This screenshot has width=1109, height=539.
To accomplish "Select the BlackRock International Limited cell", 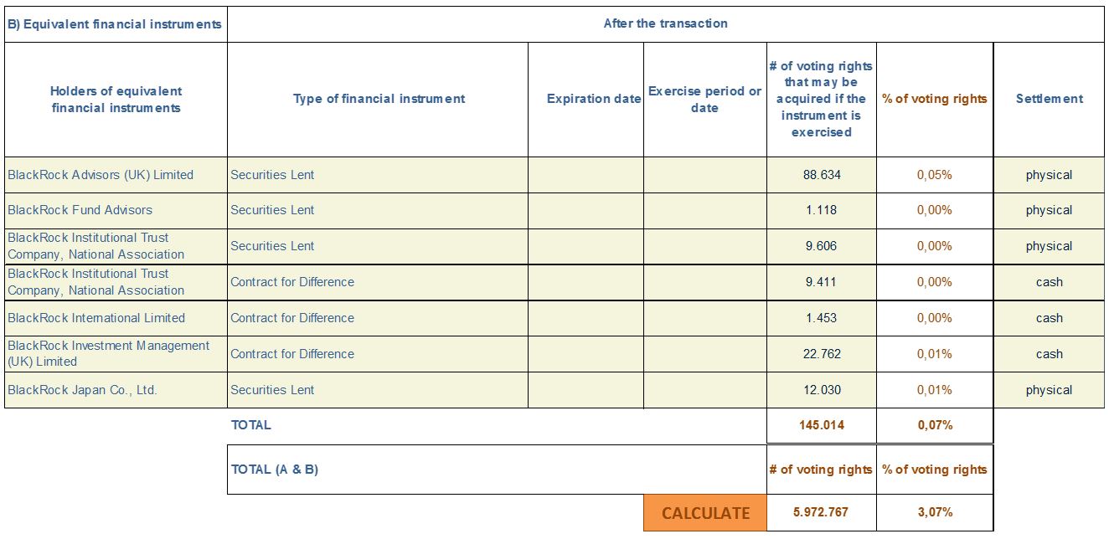I will coord(116,318).
